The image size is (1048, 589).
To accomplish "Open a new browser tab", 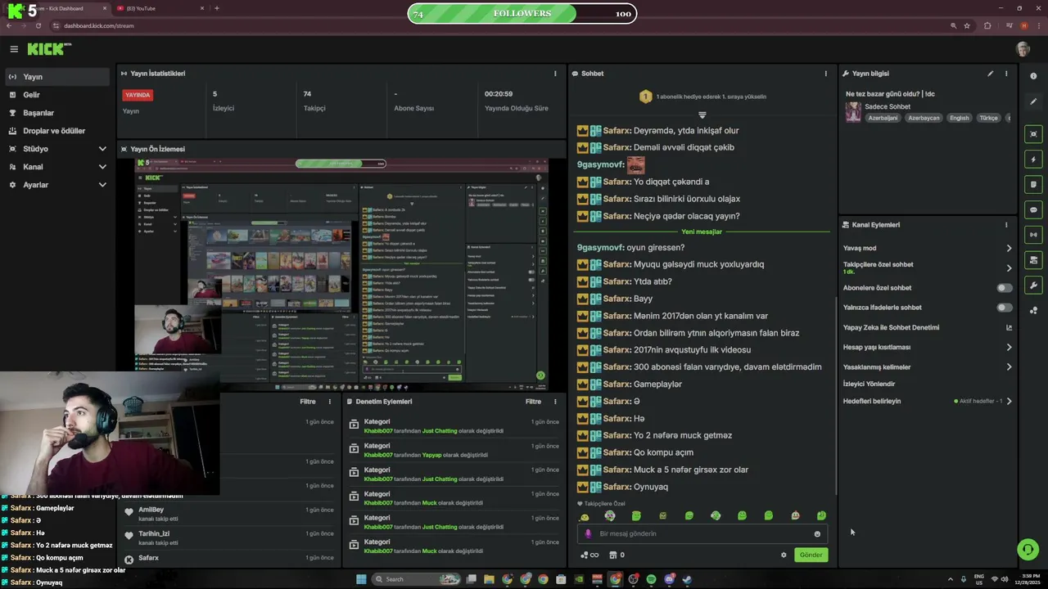I will (216, 8).
